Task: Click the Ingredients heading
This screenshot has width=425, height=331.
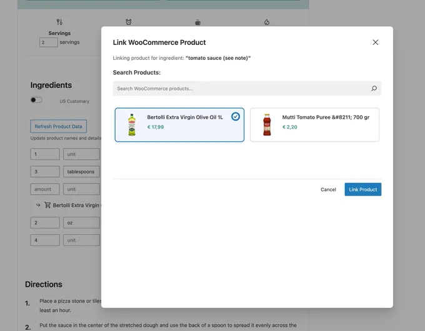Action: [51, 85]
